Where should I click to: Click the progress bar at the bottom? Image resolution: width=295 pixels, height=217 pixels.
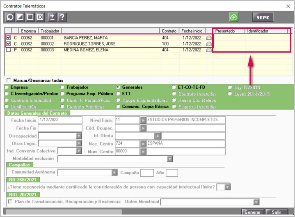[64, 212]
